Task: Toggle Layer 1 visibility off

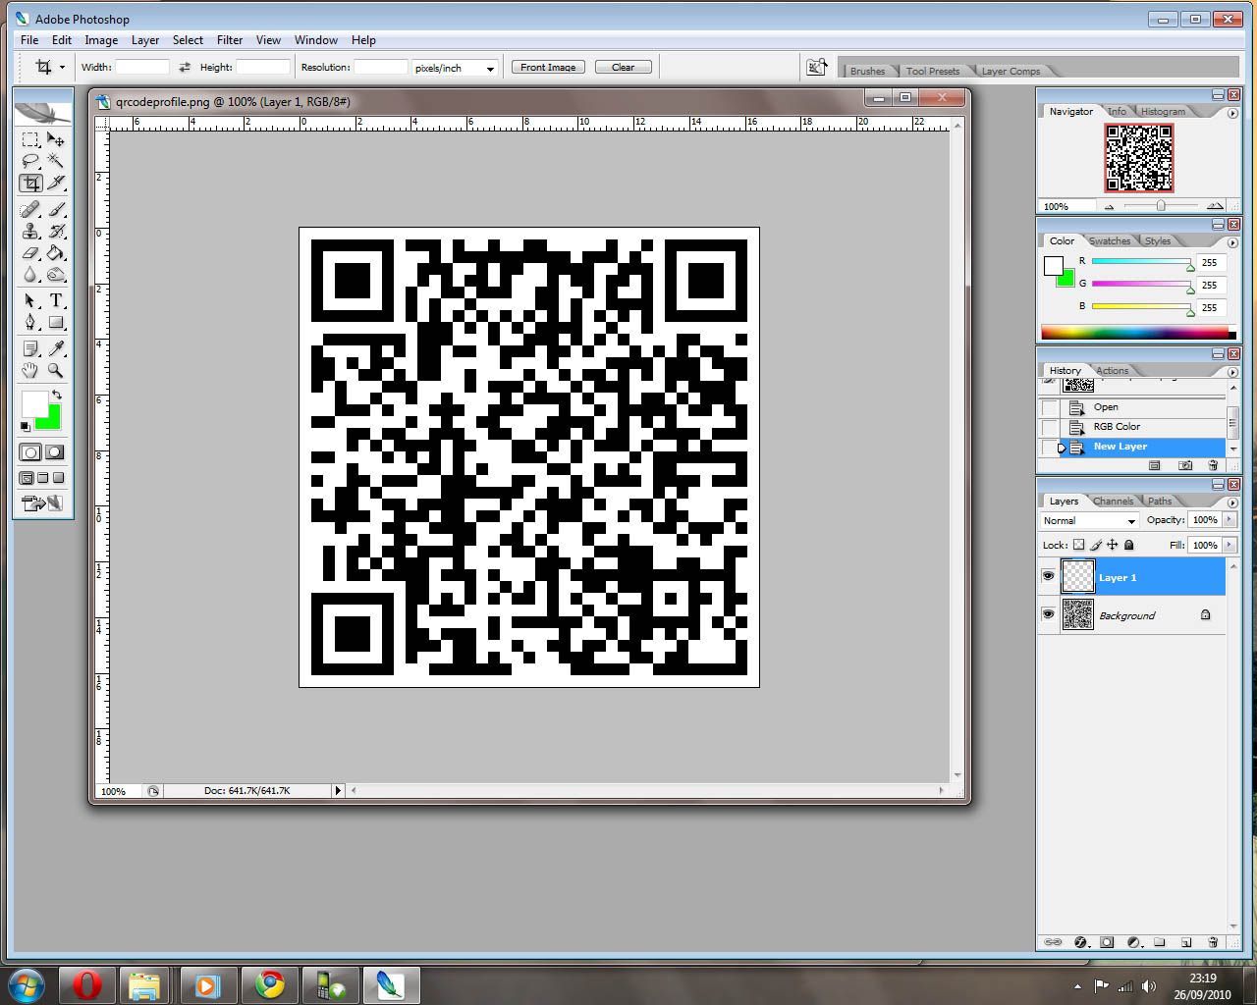Action: pyautogui.click(x=1048, y=576)
